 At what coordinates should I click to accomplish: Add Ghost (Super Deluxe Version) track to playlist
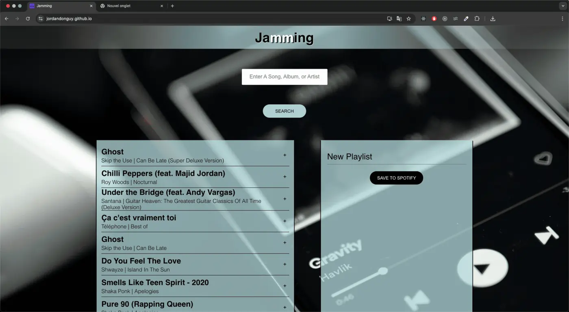point(284,155)
